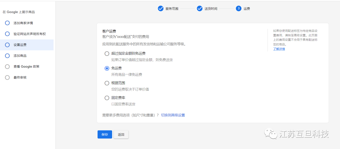Screen dimensions: 340x149
Task: Click circle icon beside 添加商家详情
Action: [x=7, y=23]
